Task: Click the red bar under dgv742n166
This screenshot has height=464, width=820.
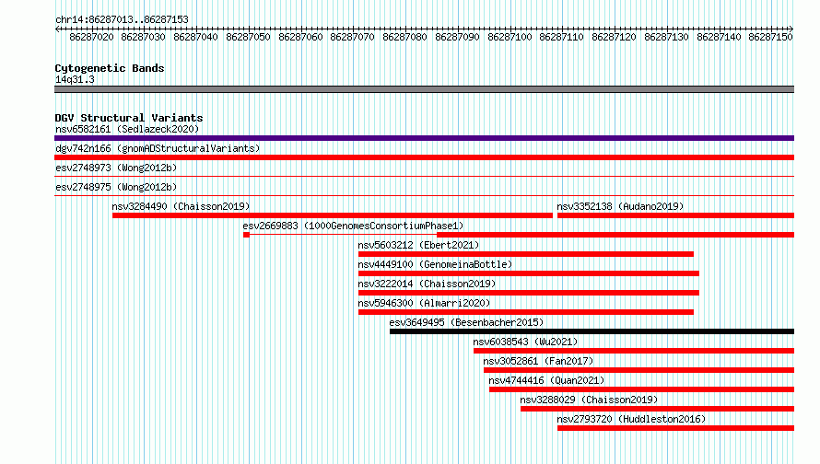Action: [424, 157]
